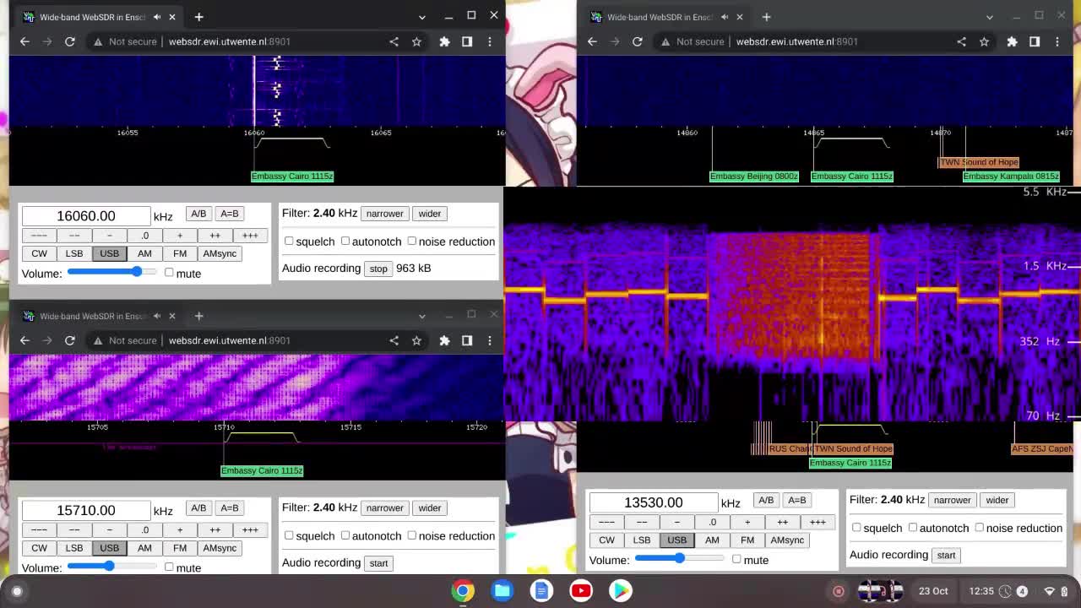Tick mute in the 13530 kHz window

736,559
